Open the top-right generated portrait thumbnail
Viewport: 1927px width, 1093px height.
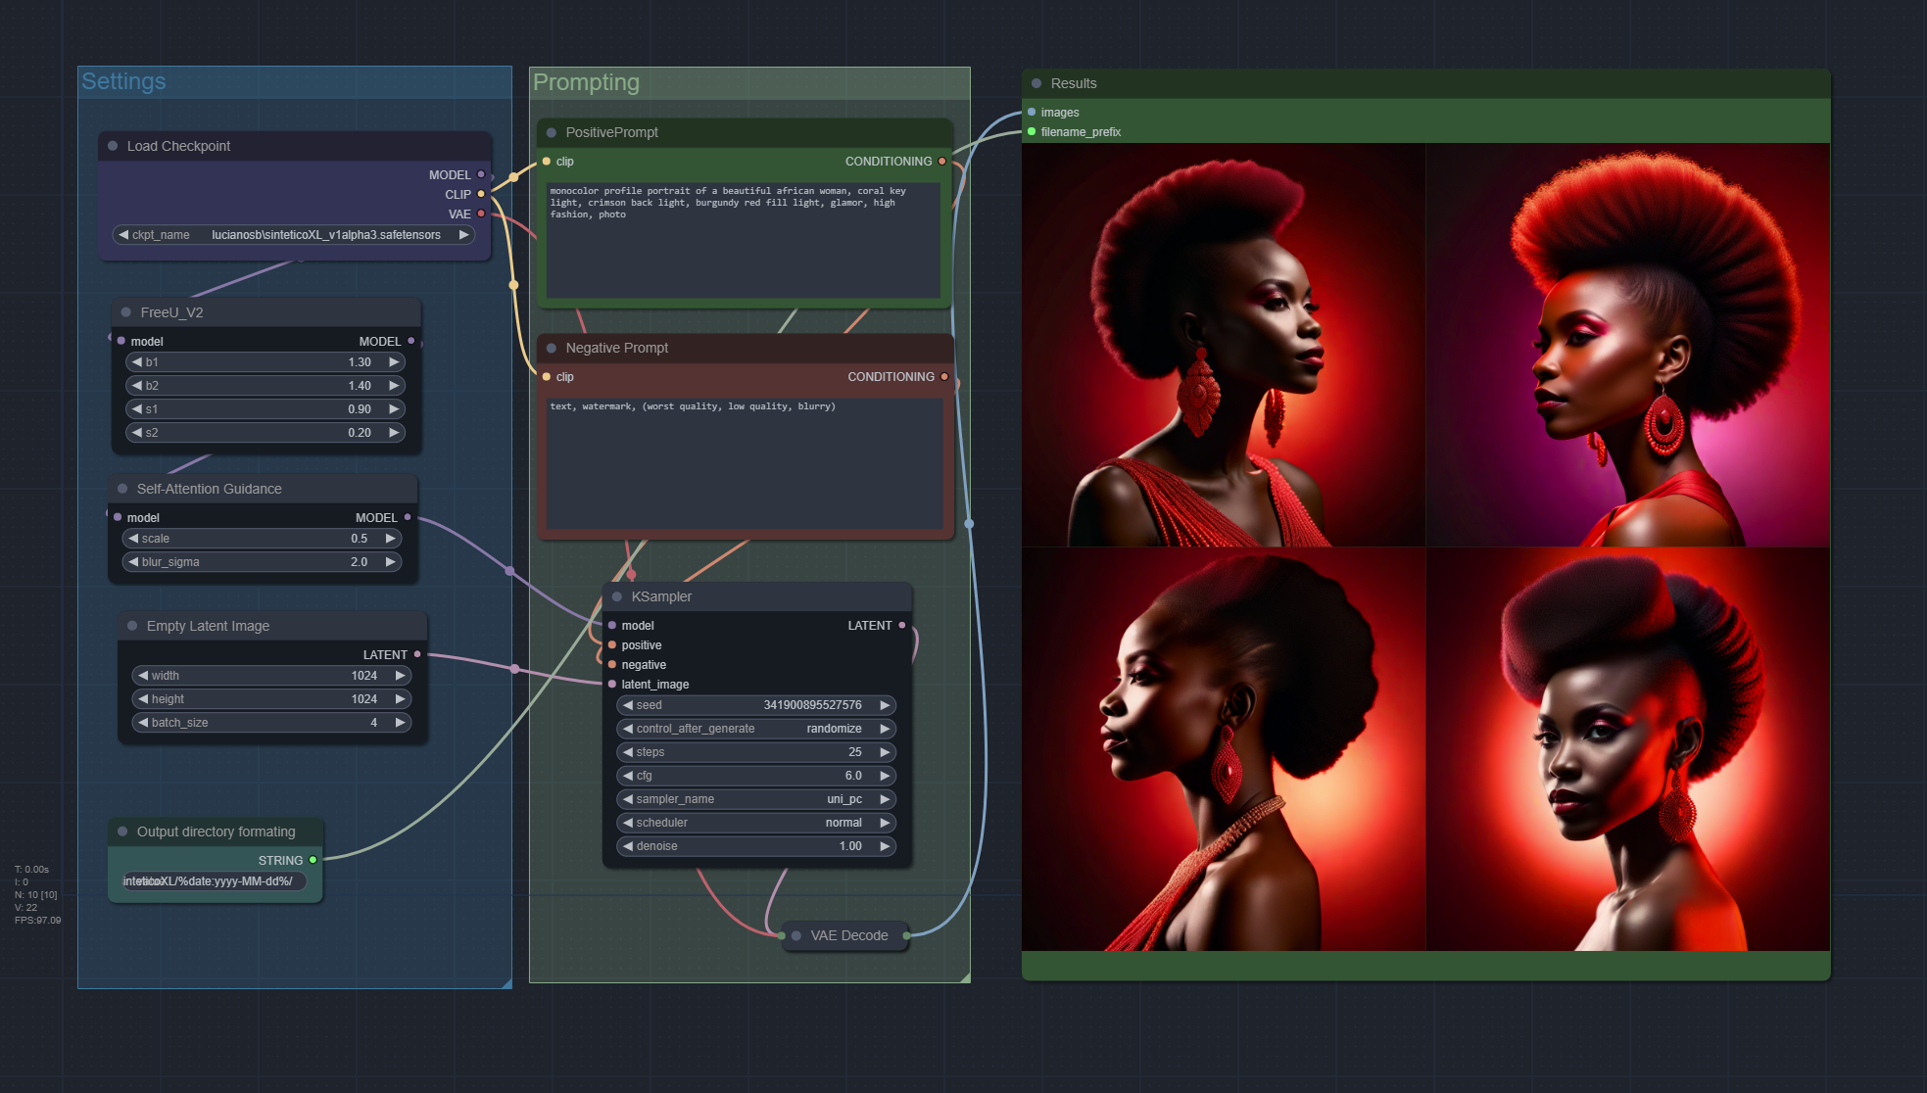[1627, 345]
